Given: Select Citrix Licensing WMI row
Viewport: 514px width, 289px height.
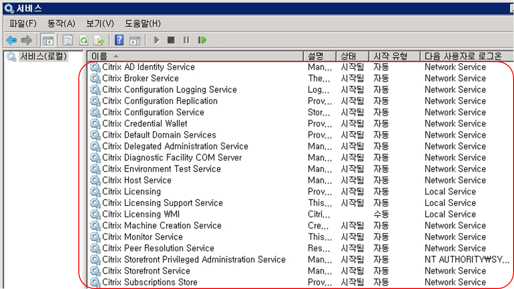Looking at the screenshot, I should (x=300, y=214).
